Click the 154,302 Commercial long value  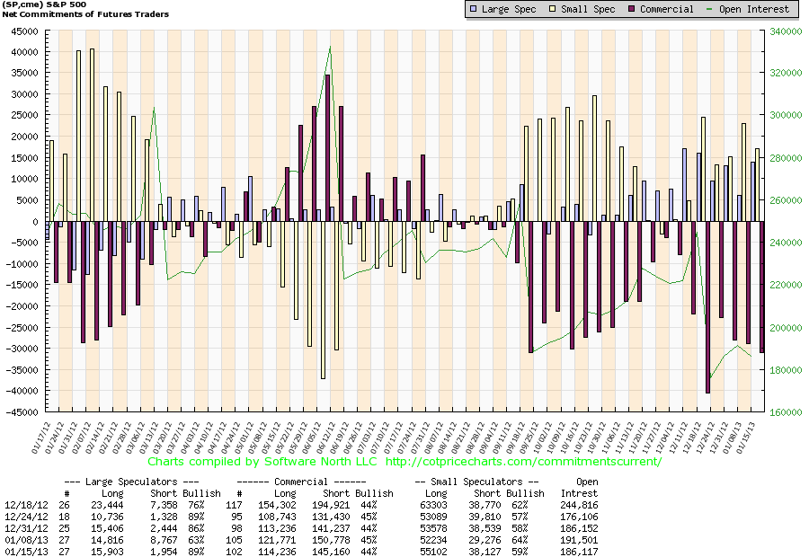click(277, 506)
